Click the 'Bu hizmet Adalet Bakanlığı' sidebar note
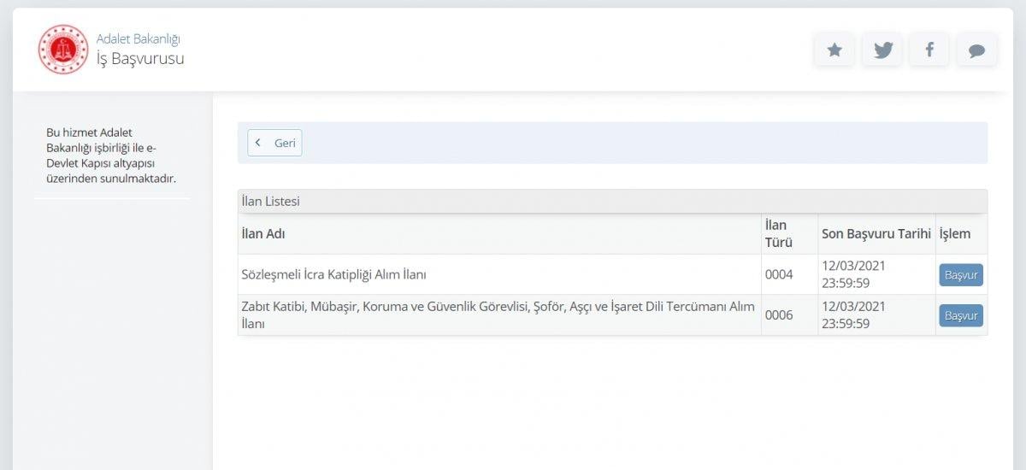 point(111,156)
